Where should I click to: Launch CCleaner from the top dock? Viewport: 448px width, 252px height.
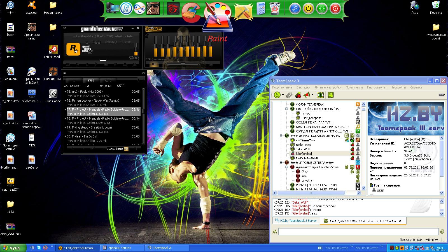(191, 13)
